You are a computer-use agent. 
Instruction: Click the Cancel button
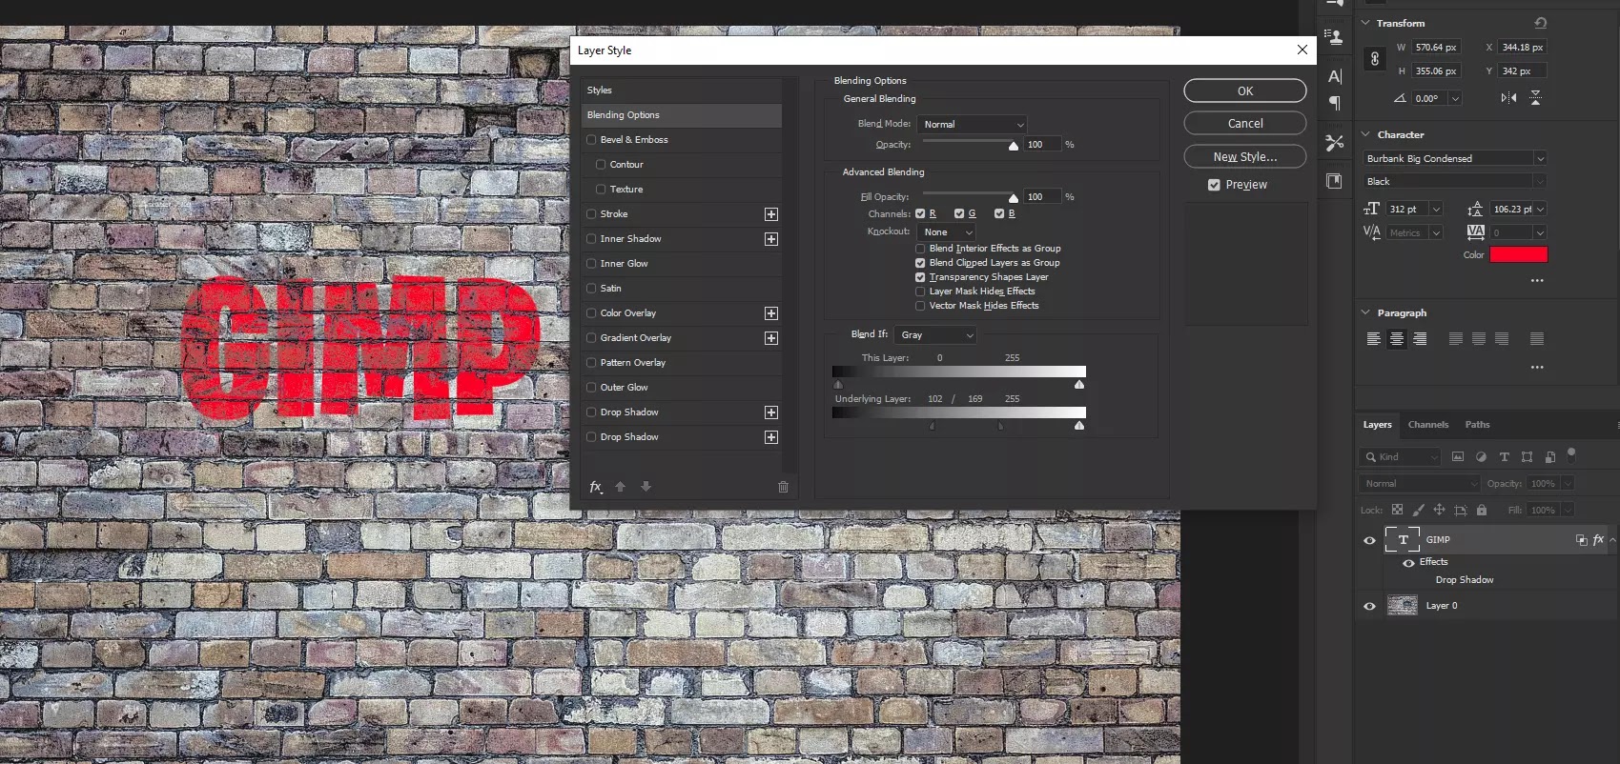coord(1245,124)
